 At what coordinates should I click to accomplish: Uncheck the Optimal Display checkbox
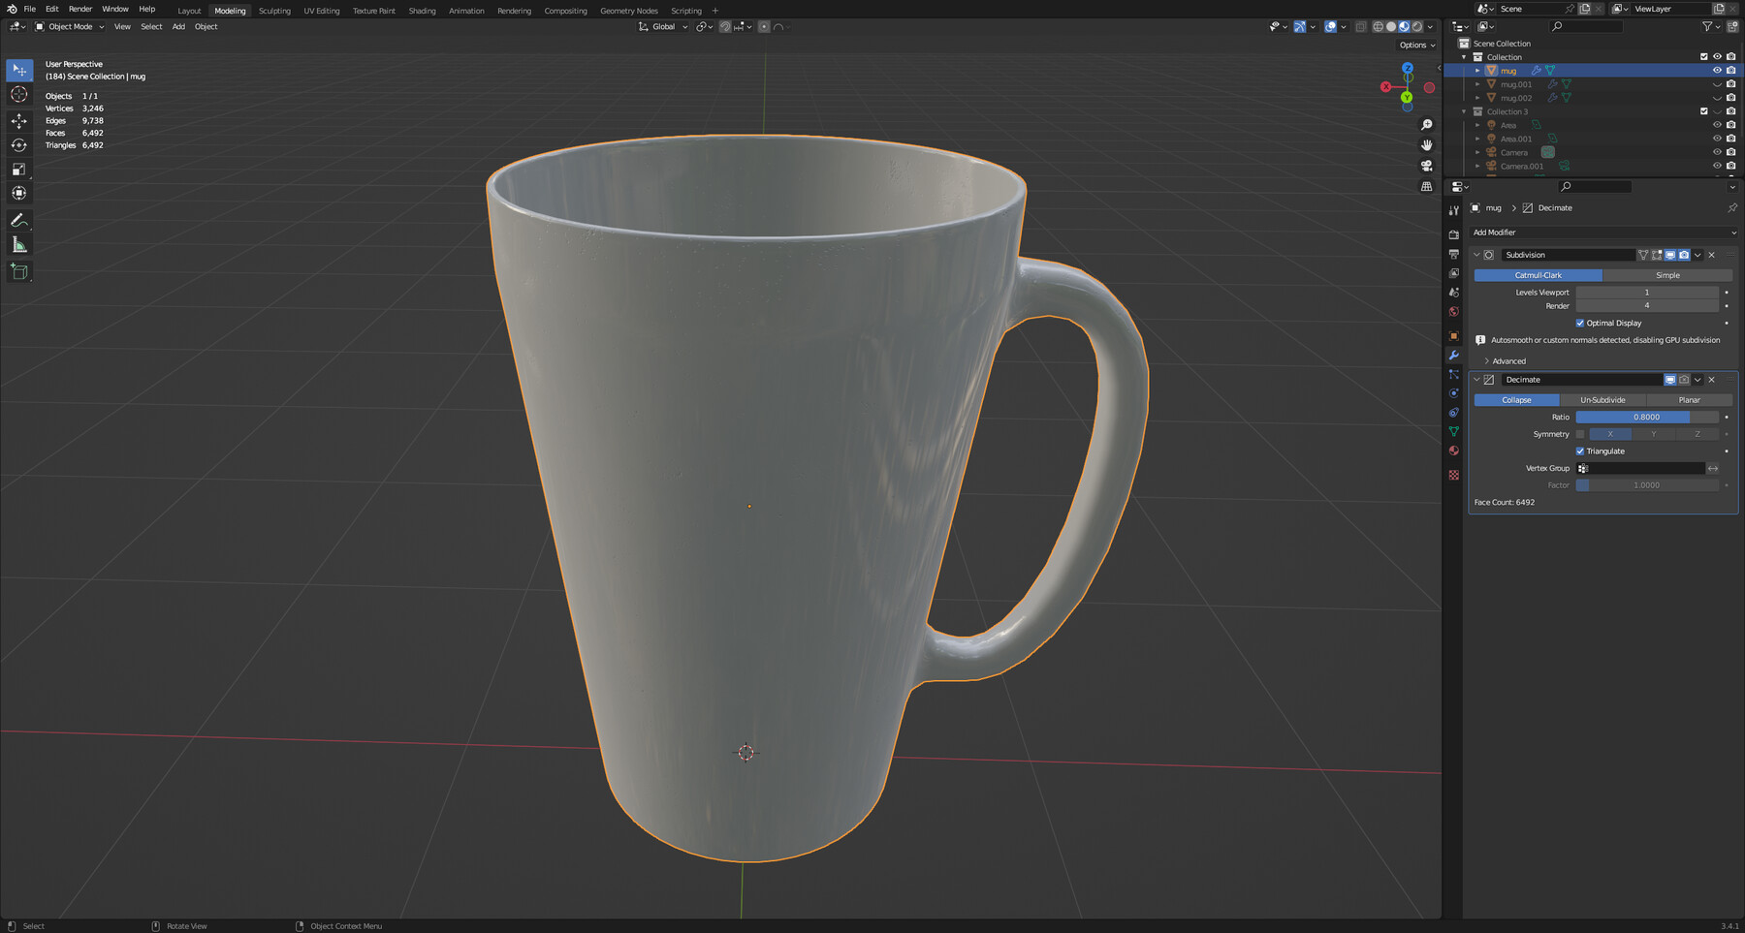click(x=1581, y=323)
